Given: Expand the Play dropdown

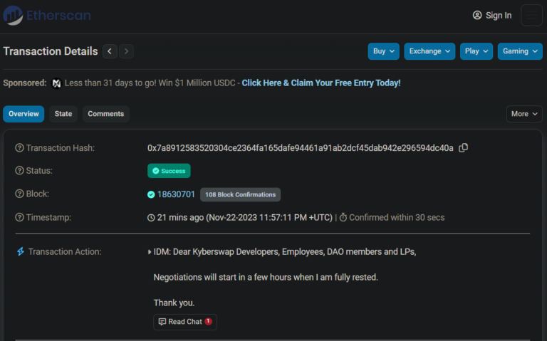Looking at the screenshot, I should tap(476, 51).
